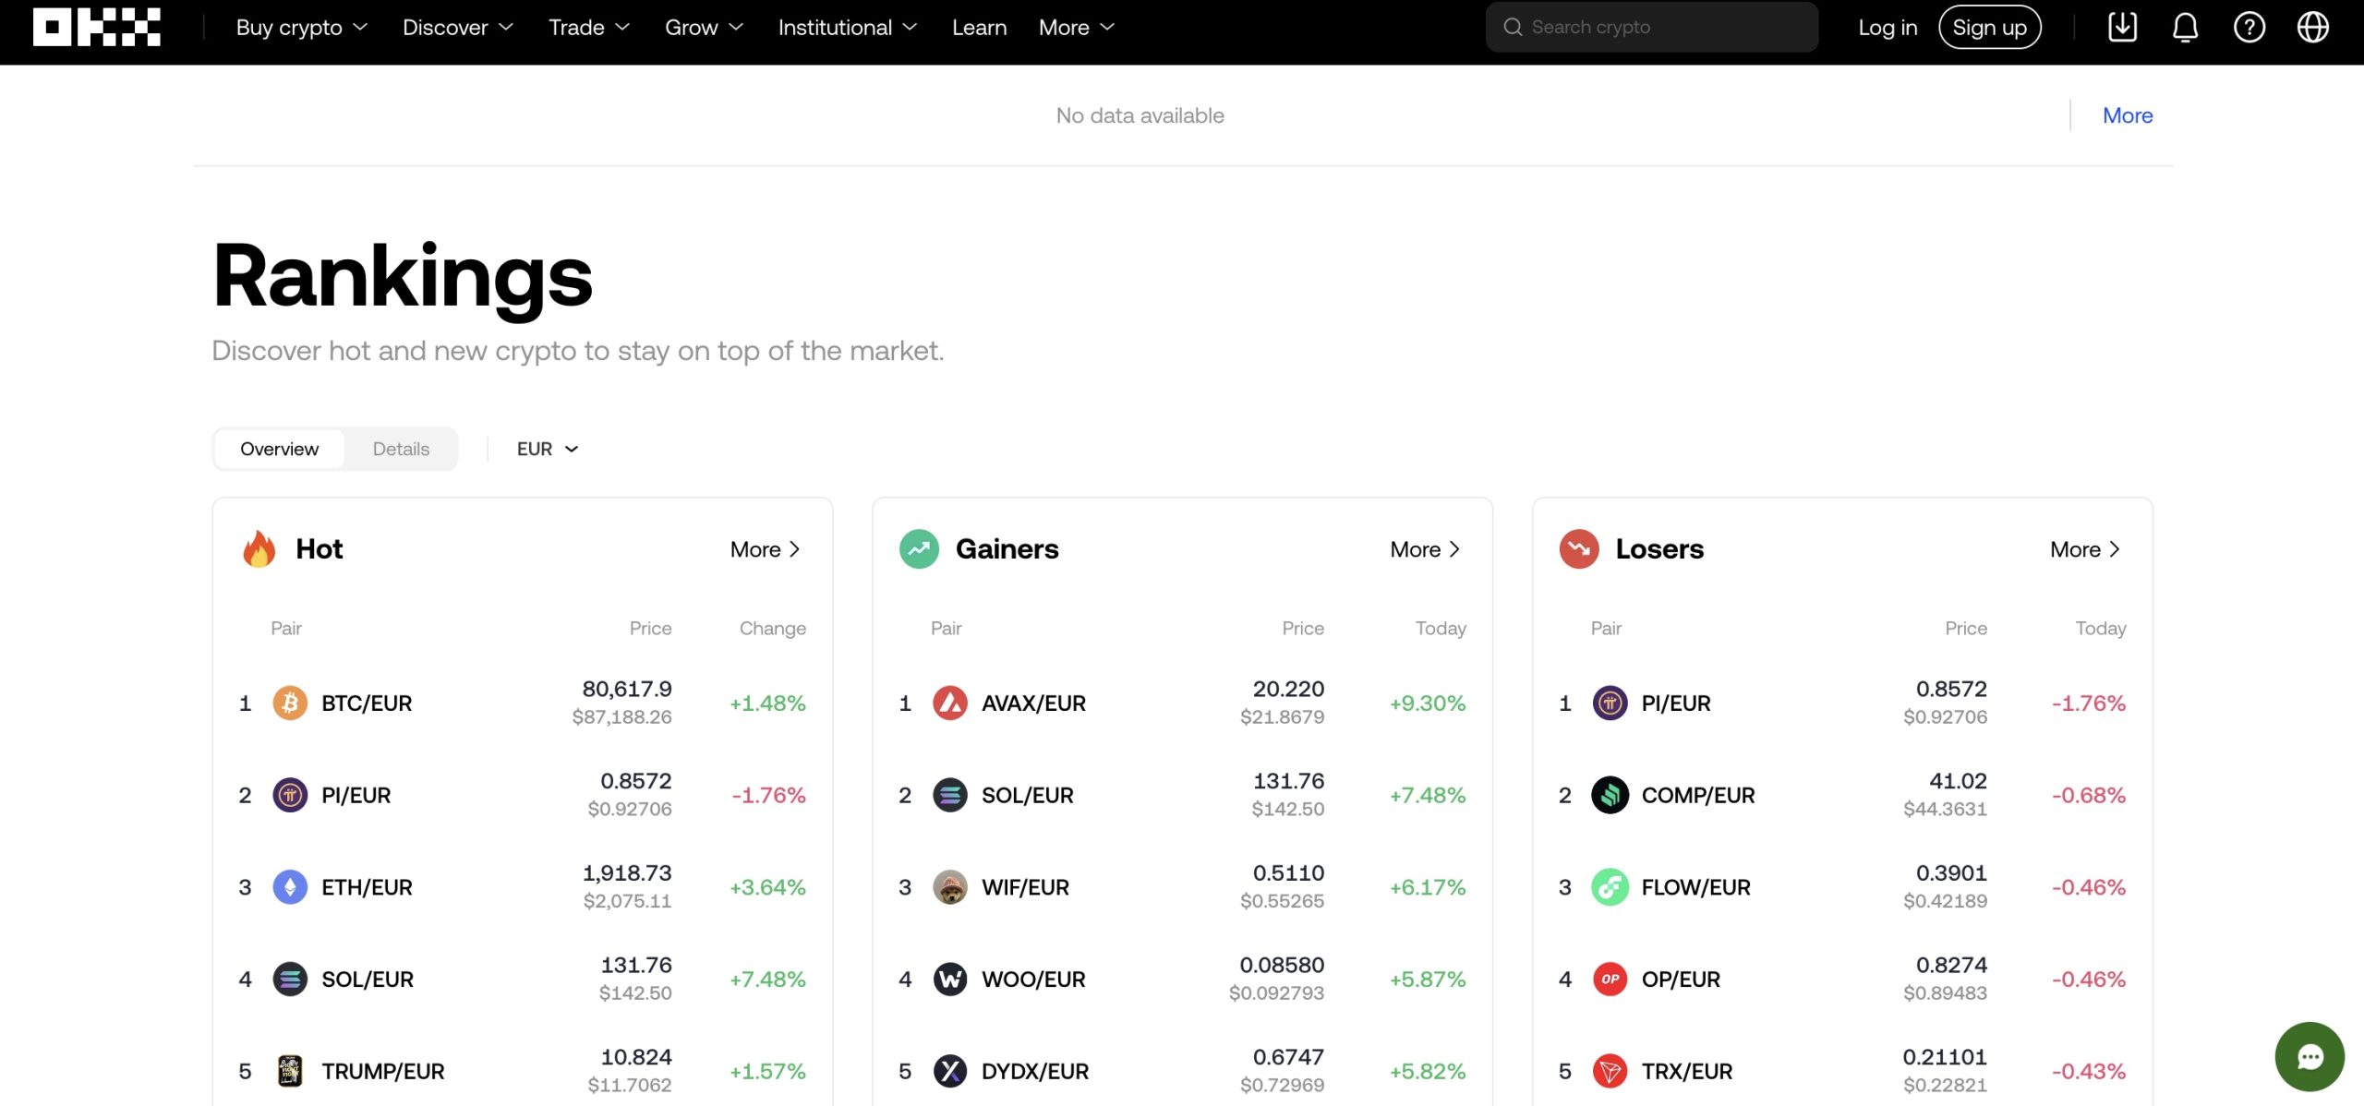The image size is (2364, 1106).
Task: Open the OP/EUR pair
Action: tap(1681, 979)
